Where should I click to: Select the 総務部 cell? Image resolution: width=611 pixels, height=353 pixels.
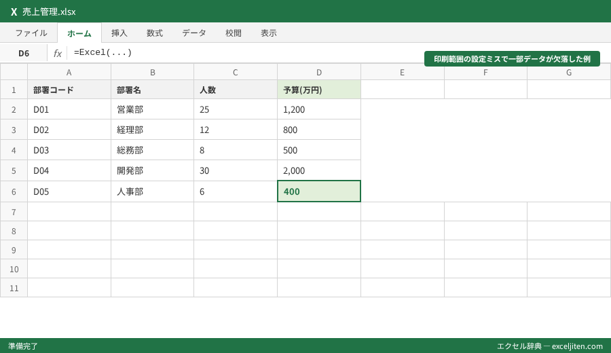coord(152,150)
